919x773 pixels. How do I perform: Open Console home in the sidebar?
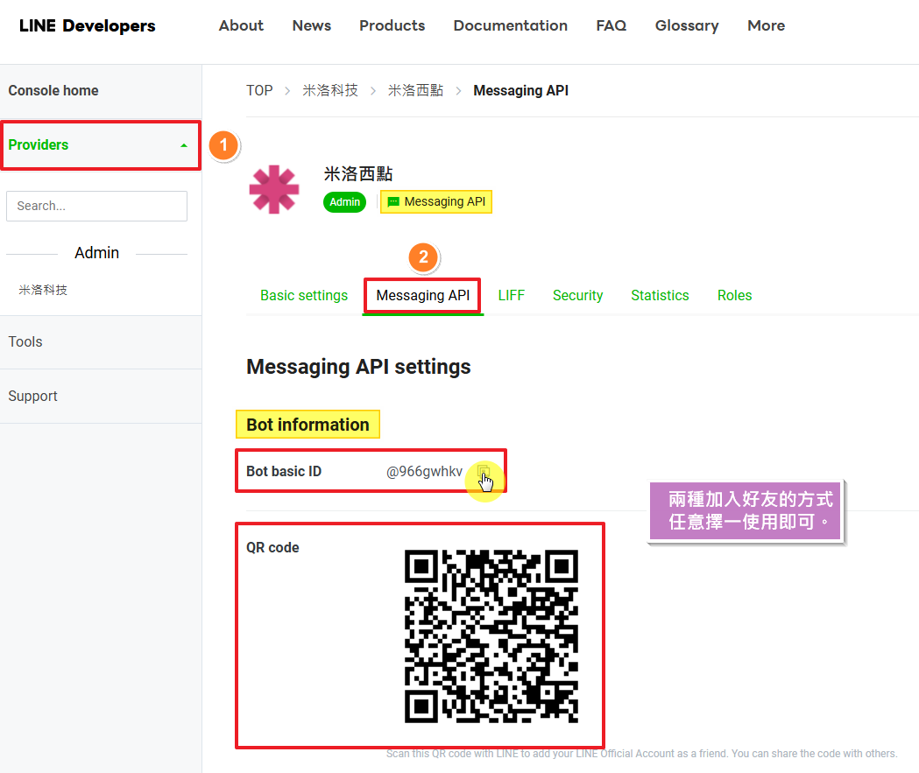53,91
